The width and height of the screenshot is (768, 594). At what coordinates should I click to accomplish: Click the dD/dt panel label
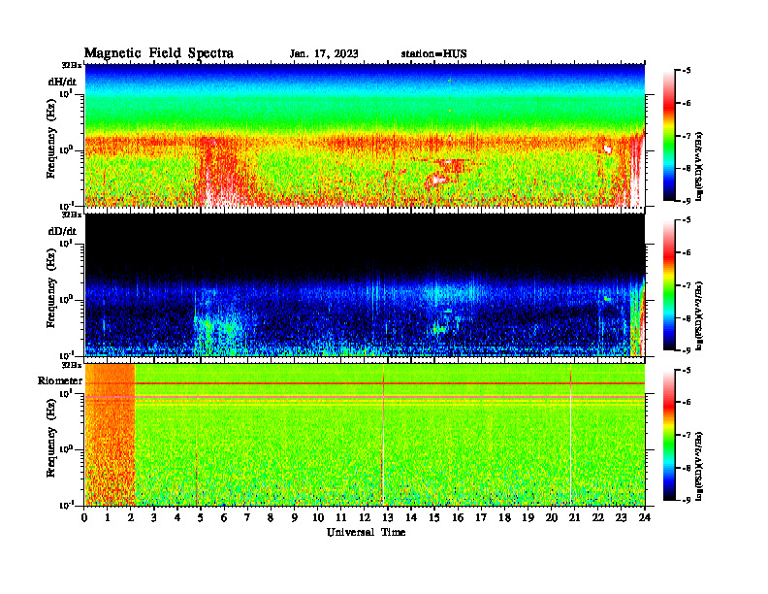point(62,231)
